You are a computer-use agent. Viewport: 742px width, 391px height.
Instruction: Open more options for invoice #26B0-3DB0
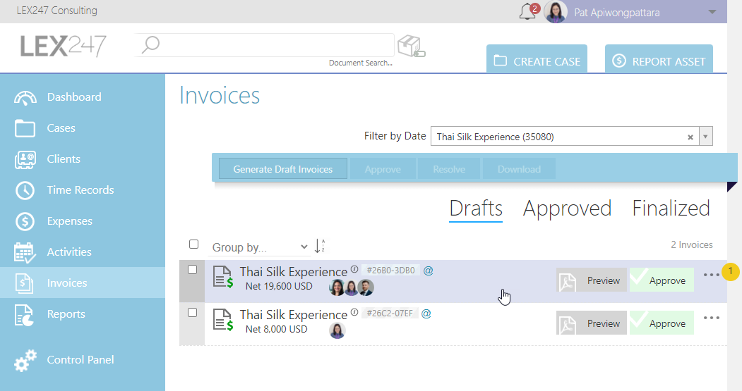[711, 275]
